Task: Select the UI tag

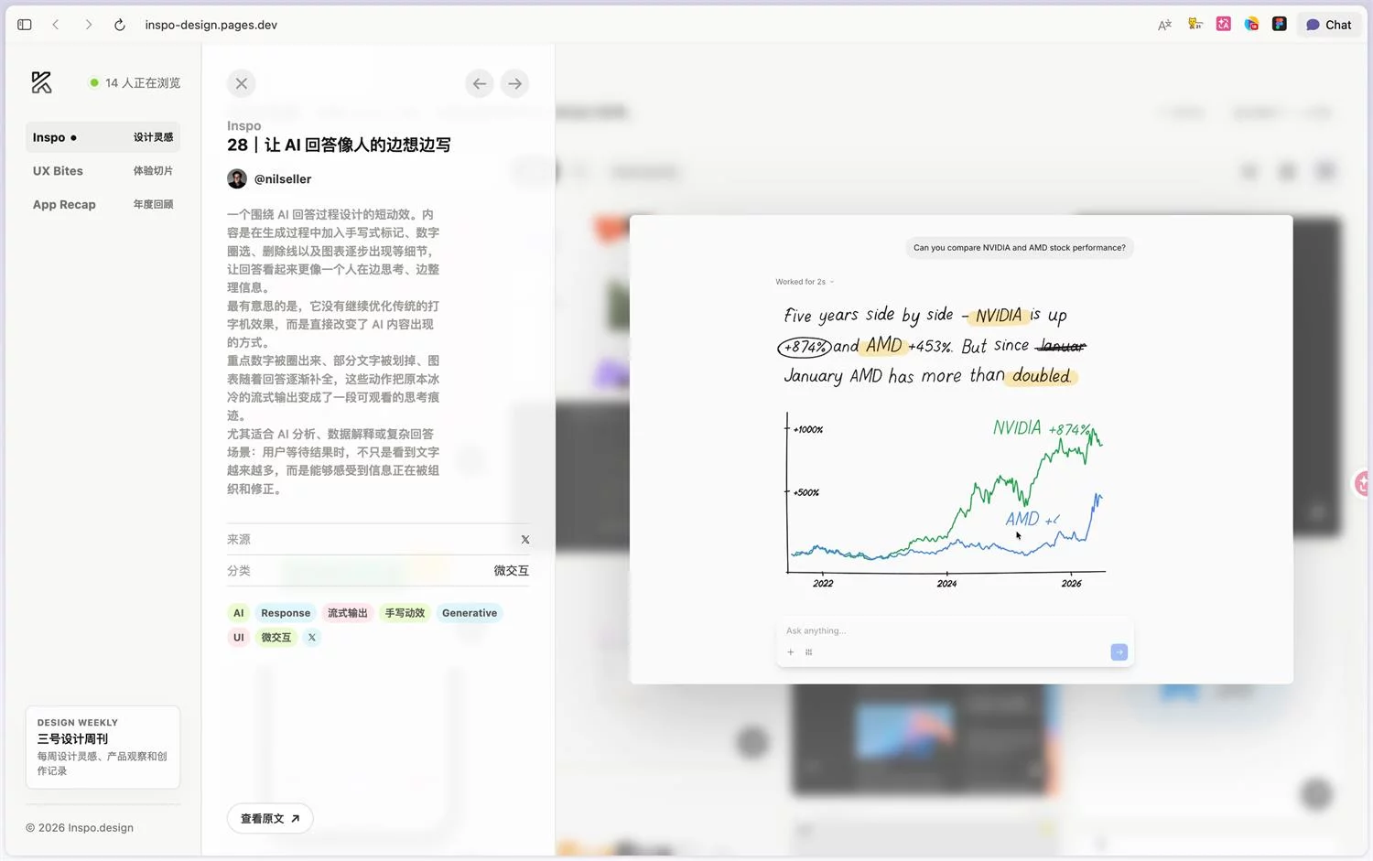Action: (239, 638)
